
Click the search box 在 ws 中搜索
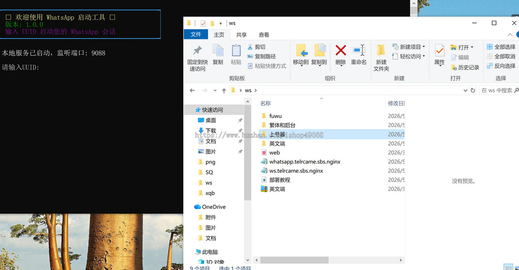[x=499, y=90]
